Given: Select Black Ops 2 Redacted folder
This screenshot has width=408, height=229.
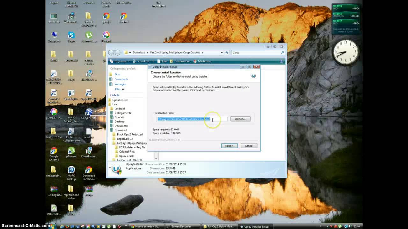Looking at the screenshot, I should (129, 134).
